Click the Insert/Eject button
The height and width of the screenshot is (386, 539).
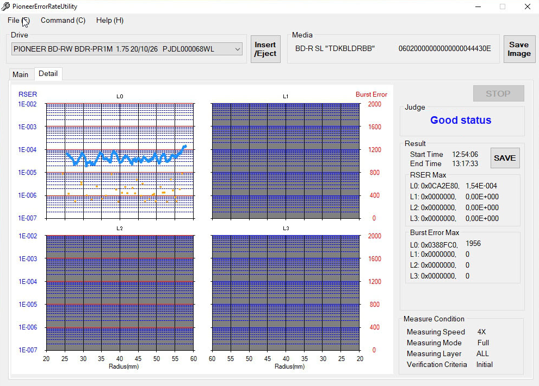coord(265,49)
